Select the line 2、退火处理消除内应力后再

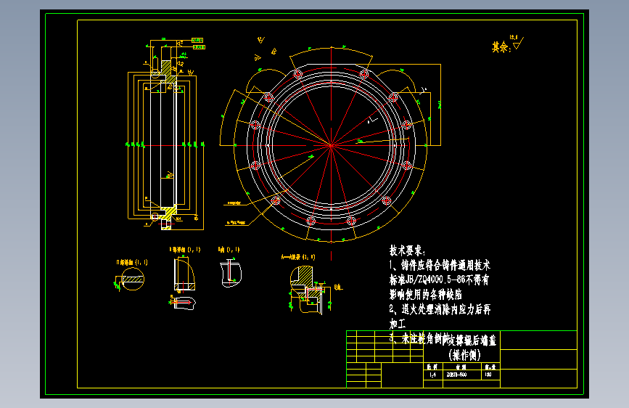[440, 309]
